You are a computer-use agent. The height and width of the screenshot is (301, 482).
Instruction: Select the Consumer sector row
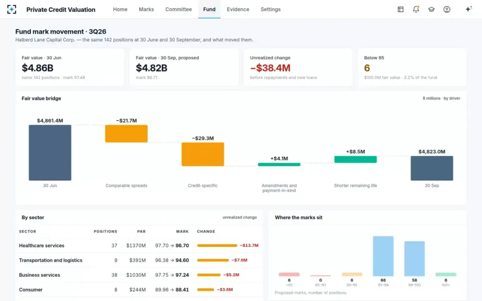[x=139, y=290]
